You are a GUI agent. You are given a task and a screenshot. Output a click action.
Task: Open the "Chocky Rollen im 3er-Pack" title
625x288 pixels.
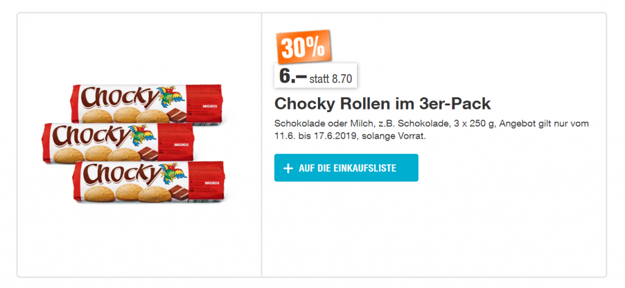382,104
